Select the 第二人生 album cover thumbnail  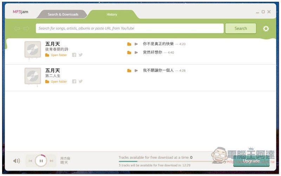pos(33,76)
